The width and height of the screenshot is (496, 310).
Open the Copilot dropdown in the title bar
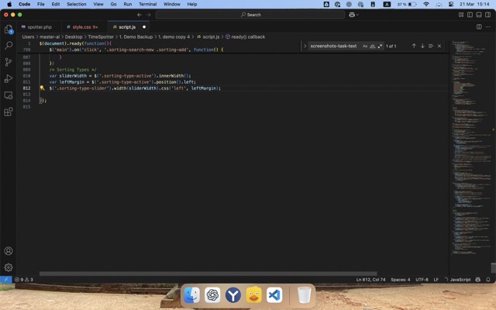tap(355, 14)
